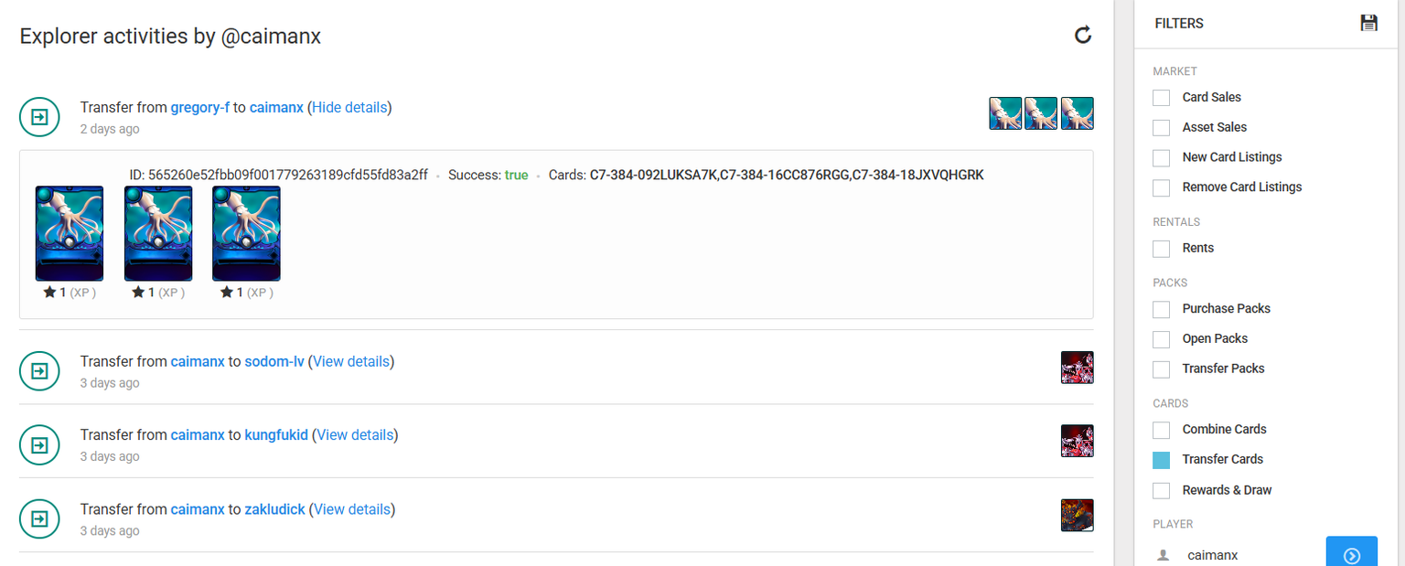
Task: Check the Rewards & Draw filter
Action: pos(1162,491)
